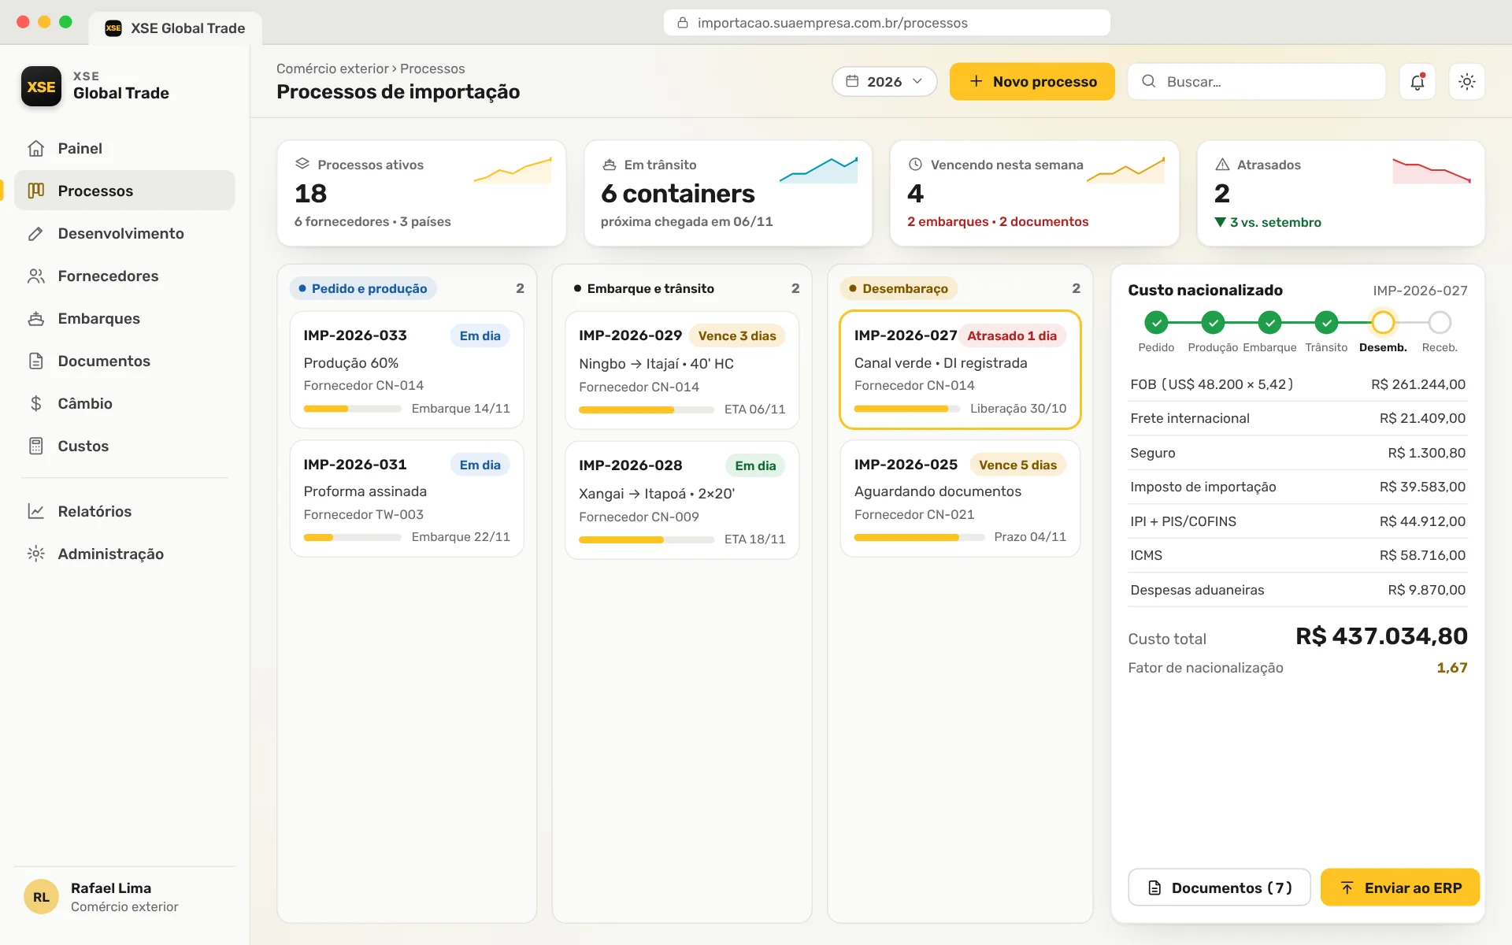Open IMP-2026-029 Ningbo Itajaí card
The height and width of the screenshot is (945, 1512).
[682, 370]
